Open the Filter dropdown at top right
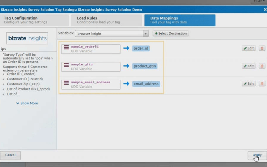This screenshot has width=267, height=167. [x=259, y=1]
